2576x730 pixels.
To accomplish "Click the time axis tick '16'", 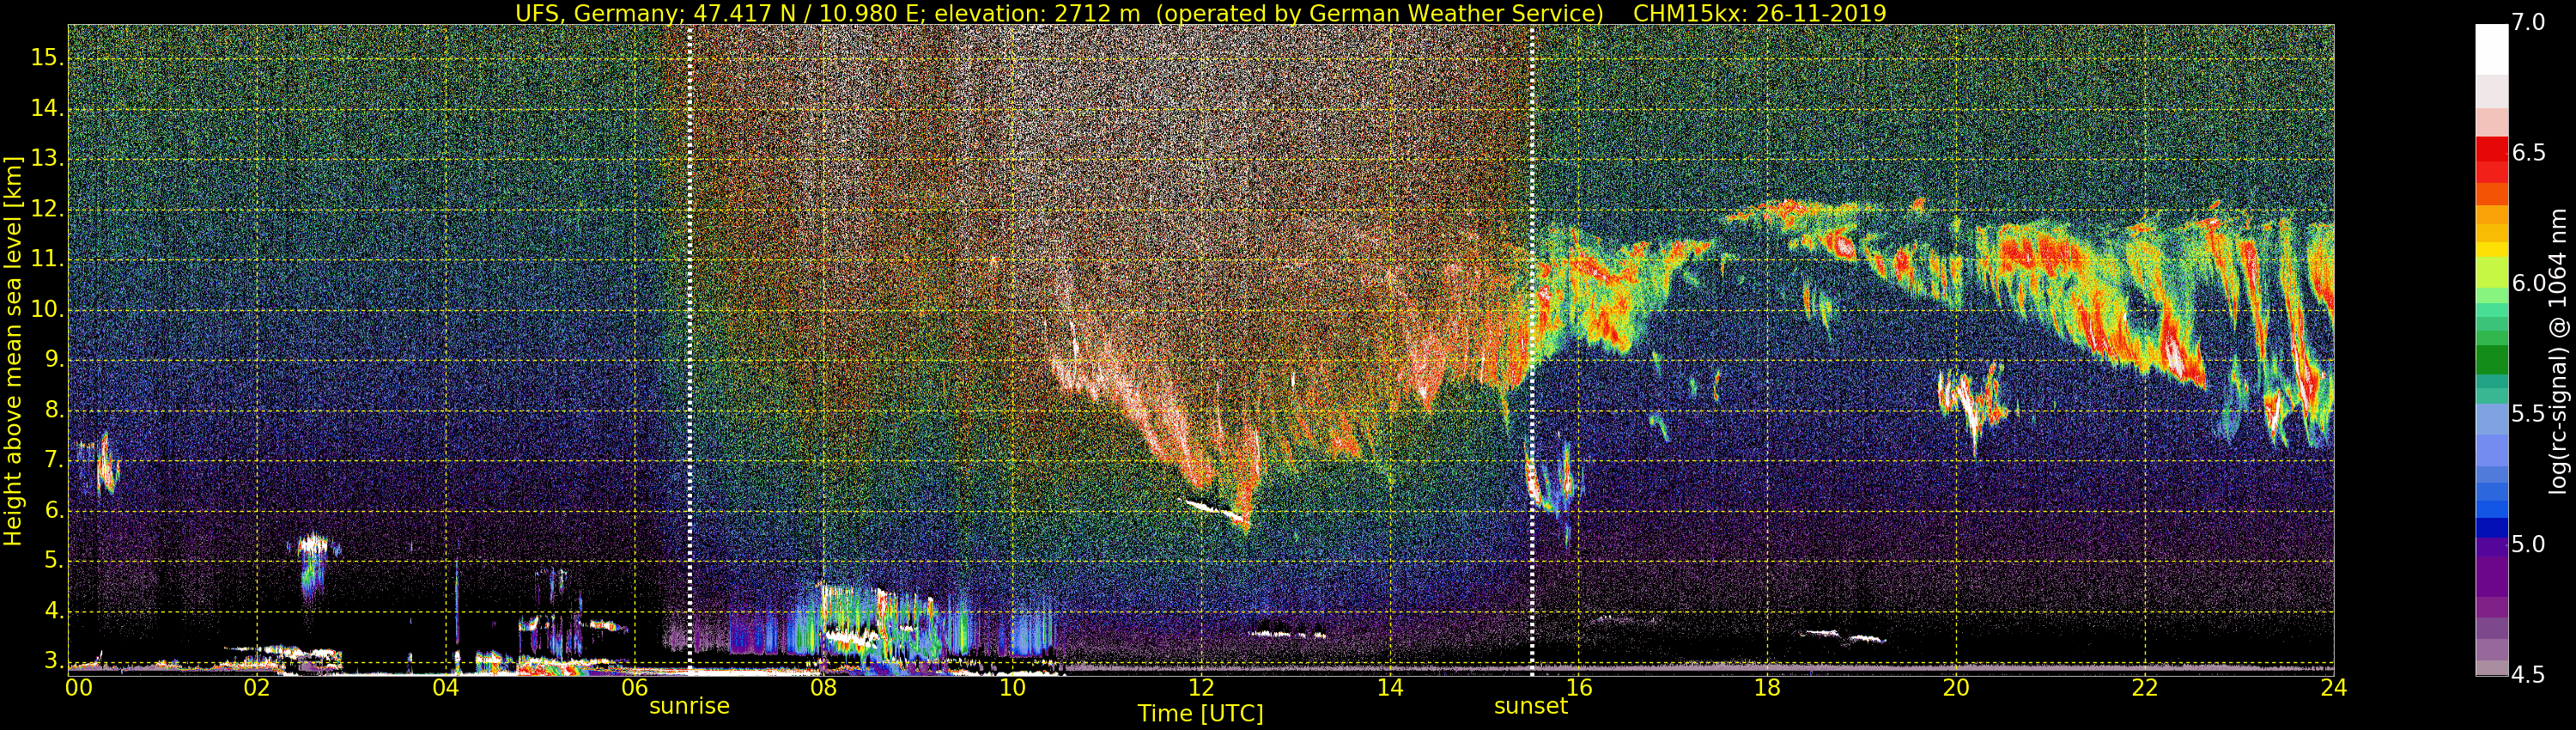I will click(x=1579, y=688).
